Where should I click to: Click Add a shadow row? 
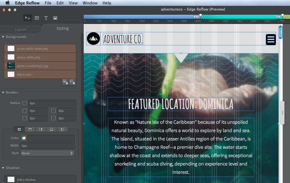point(40,179)
